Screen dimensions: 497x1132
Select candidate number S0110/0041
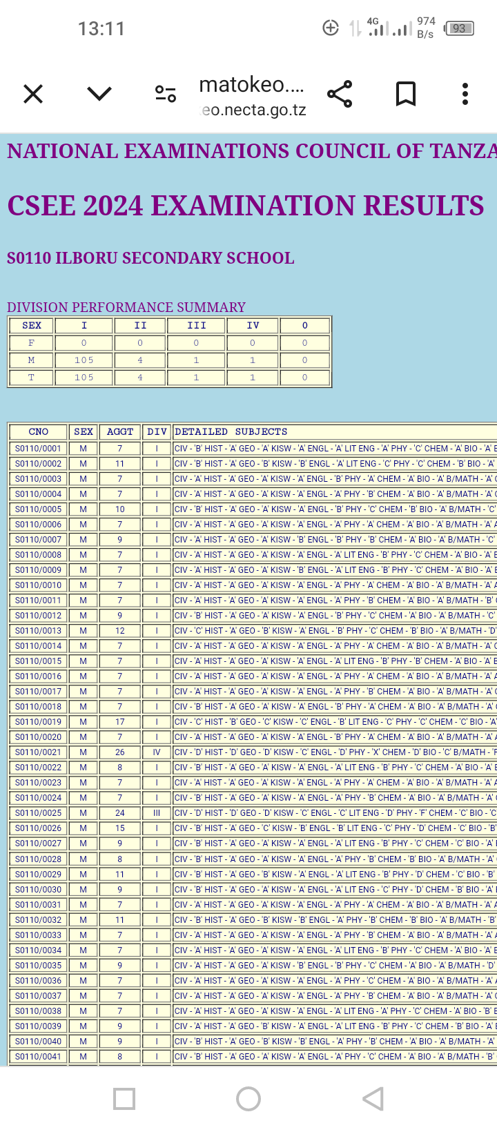(39, 1057)
